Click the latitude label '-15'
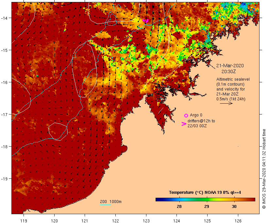 click(x=4, y=50)
